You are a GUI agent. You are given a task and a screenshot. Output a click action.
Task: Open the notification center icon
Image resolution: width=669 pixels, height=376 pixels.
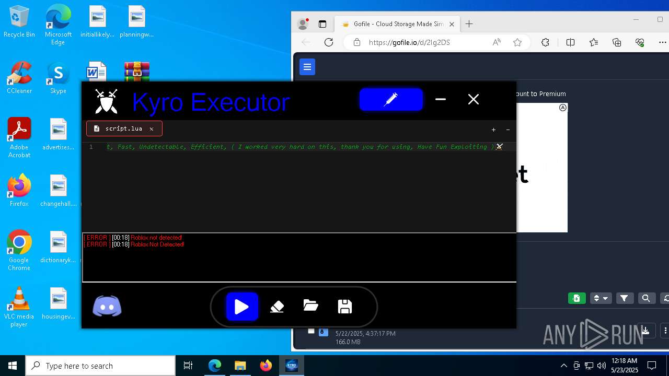(x=652, y=366)
